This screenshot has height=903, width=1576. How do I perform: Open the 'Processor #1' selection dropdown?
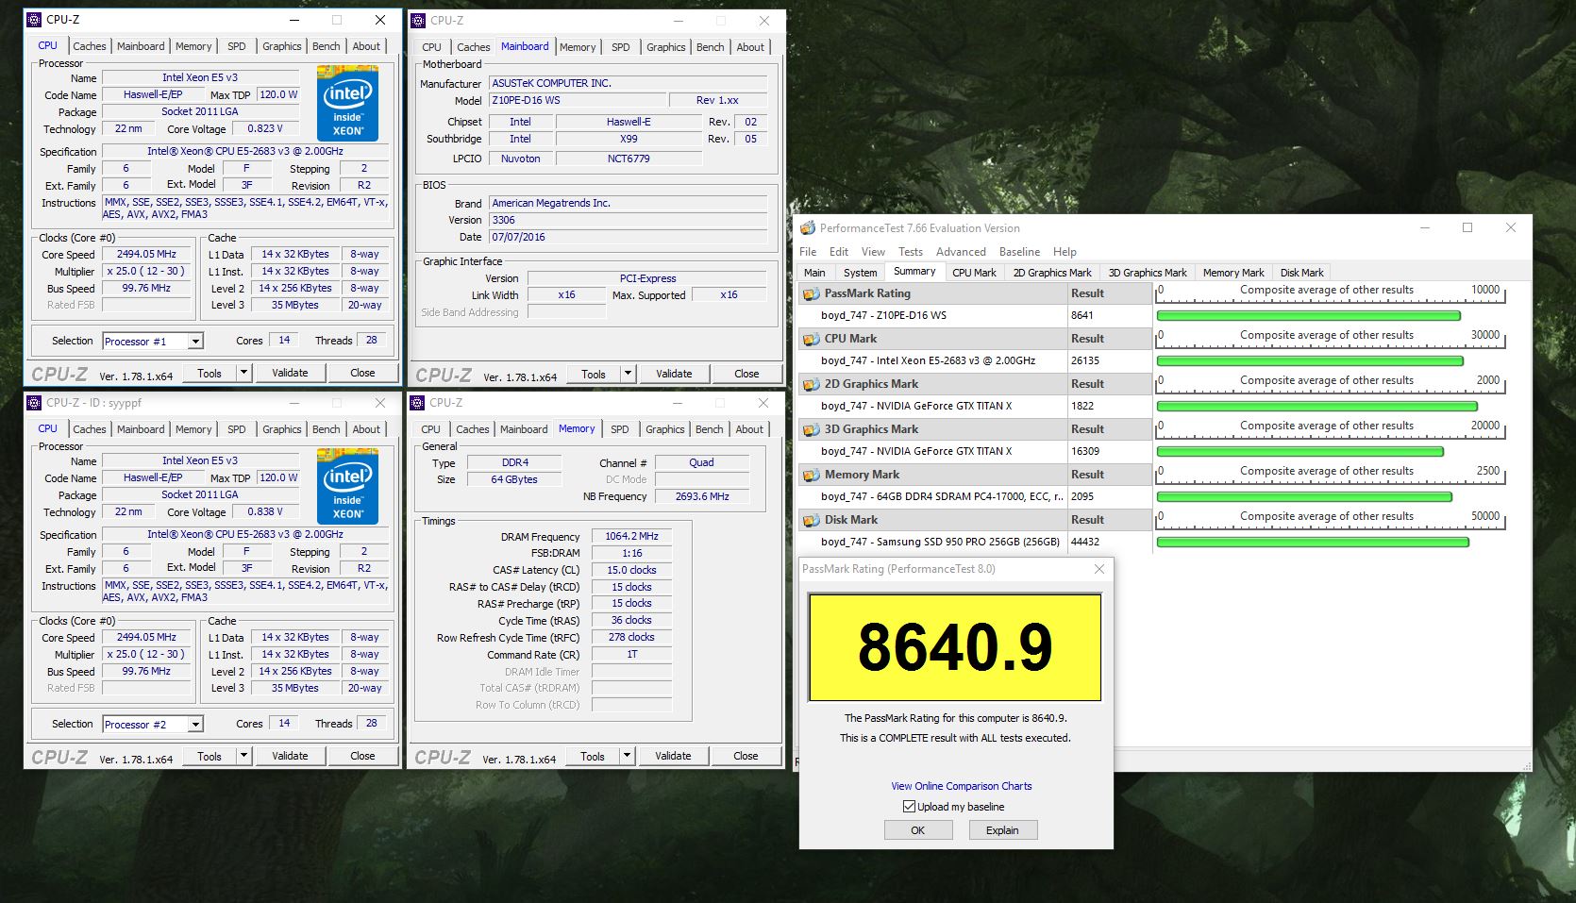(195, 342)
